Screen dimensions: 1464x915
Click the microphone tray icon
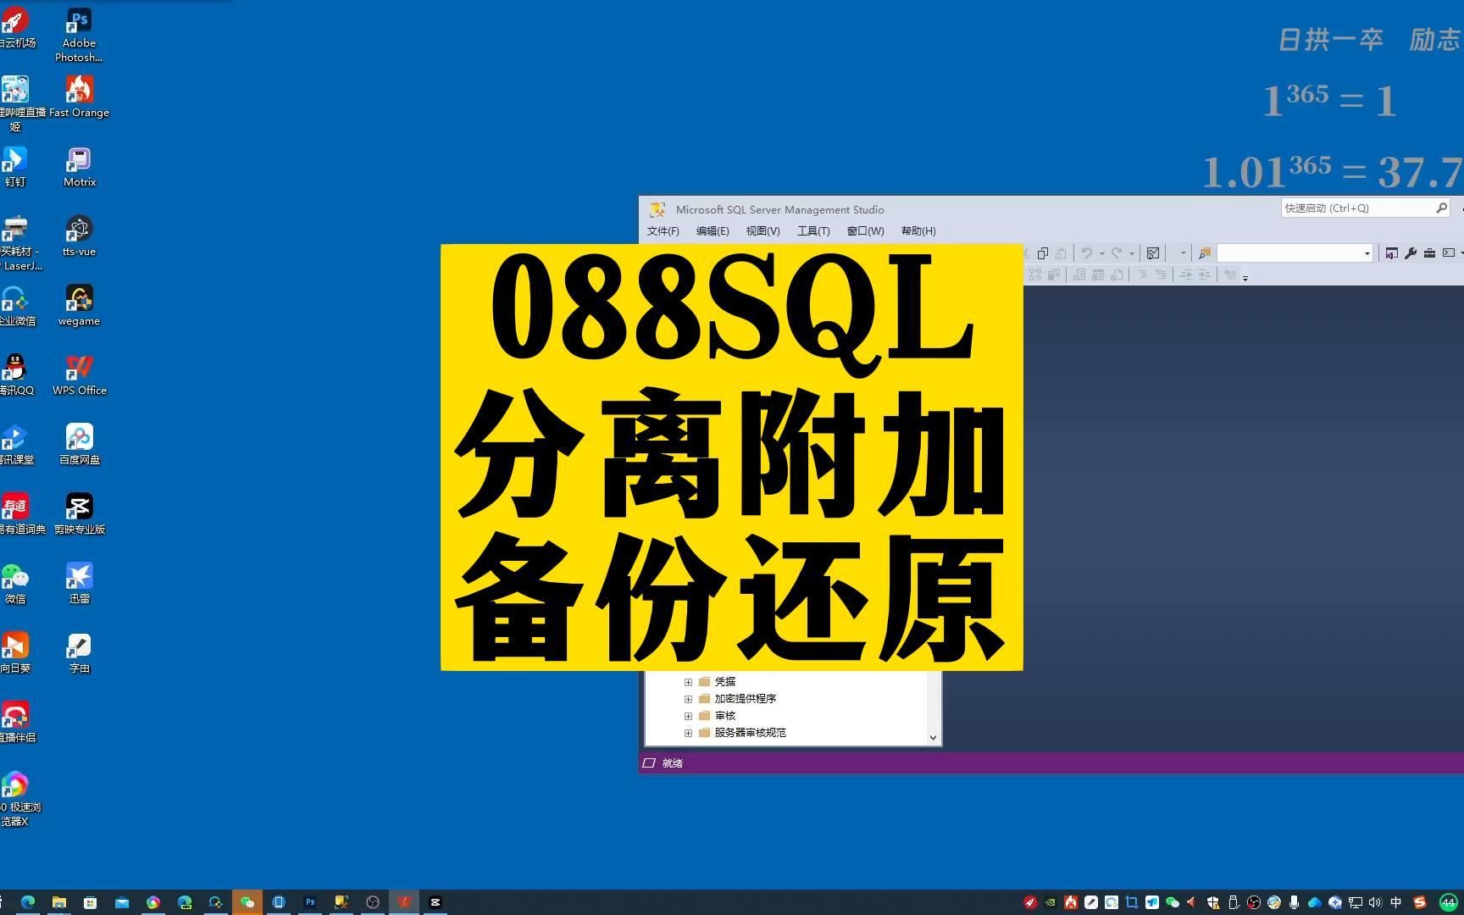[1294, 902]
